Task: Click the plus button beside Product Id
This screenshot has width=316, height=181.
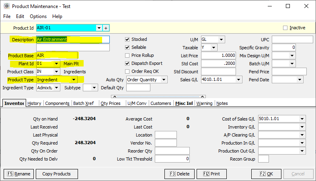Action: pos(106,28)
